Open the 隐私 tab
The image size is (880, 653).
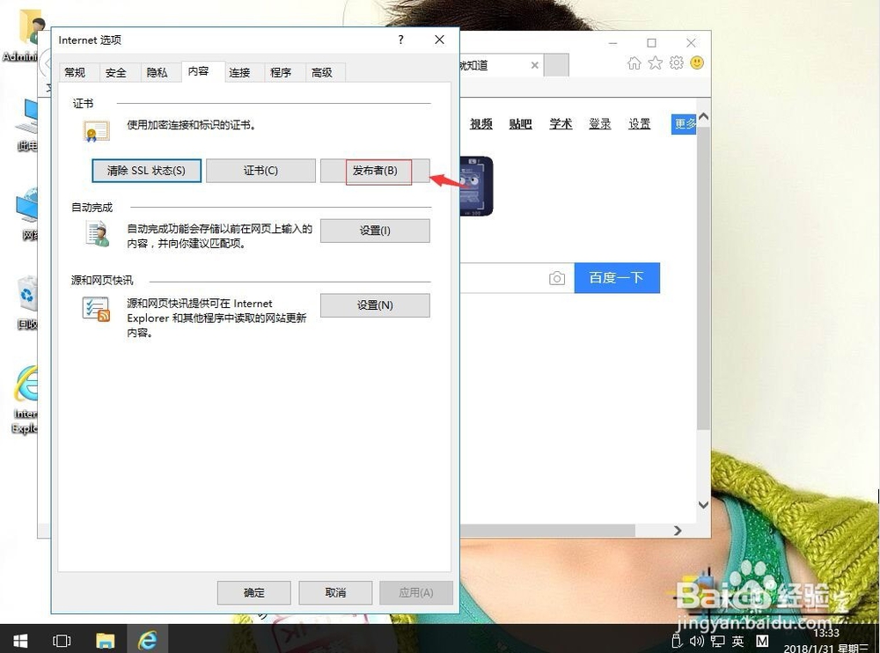click(x=158, y=72)
